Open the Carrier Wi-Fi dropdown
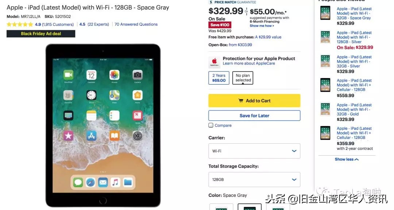The image size is (394, 210). click(254, 151)
